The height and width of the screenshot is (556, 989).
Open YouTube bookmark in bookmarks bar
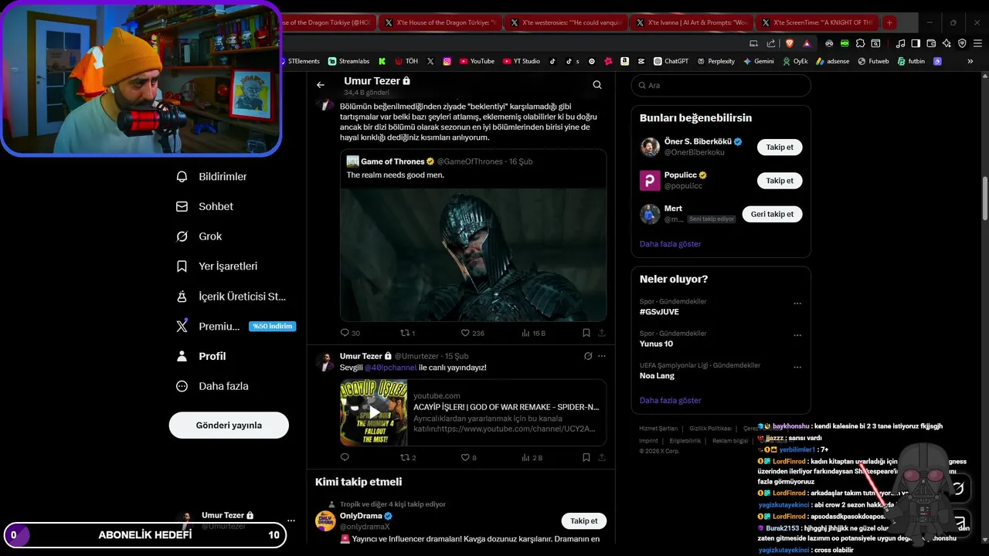[477, 61]
